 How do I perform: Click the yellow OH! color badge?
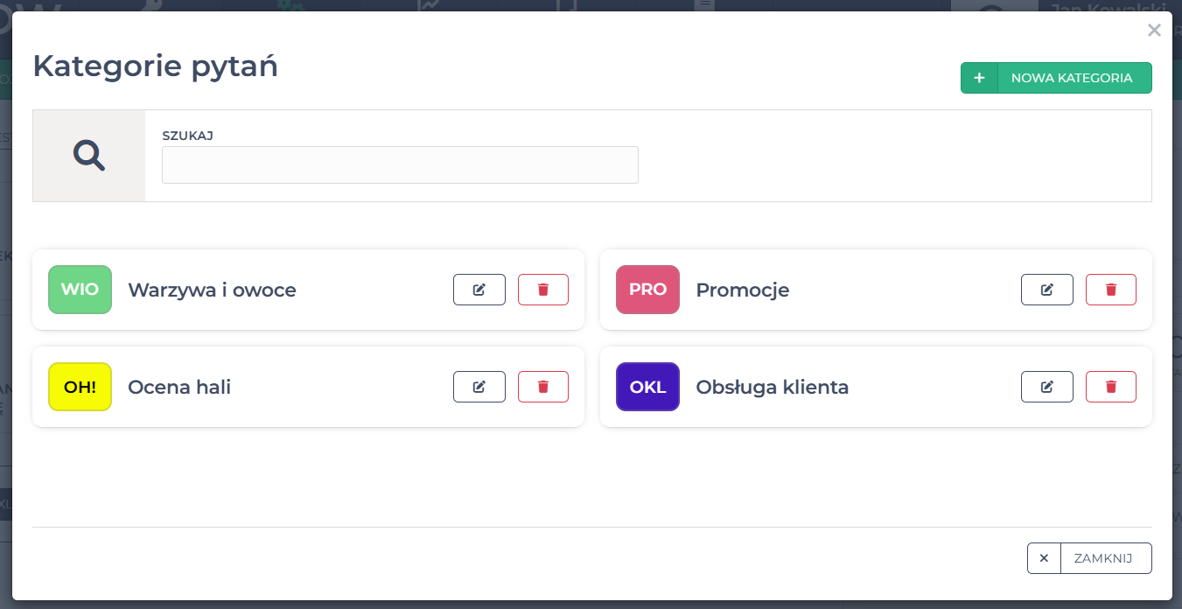[80, 387]
